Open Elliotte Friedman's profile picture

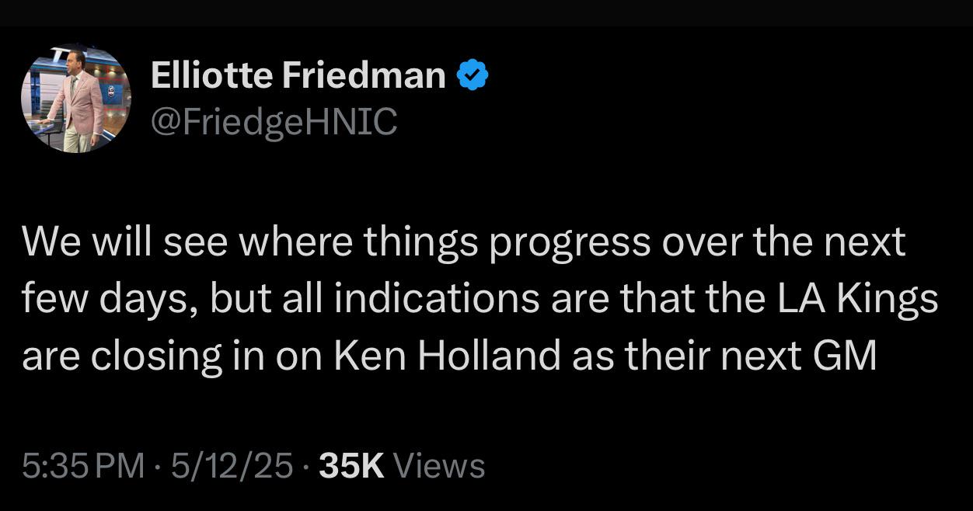[76, 99]
